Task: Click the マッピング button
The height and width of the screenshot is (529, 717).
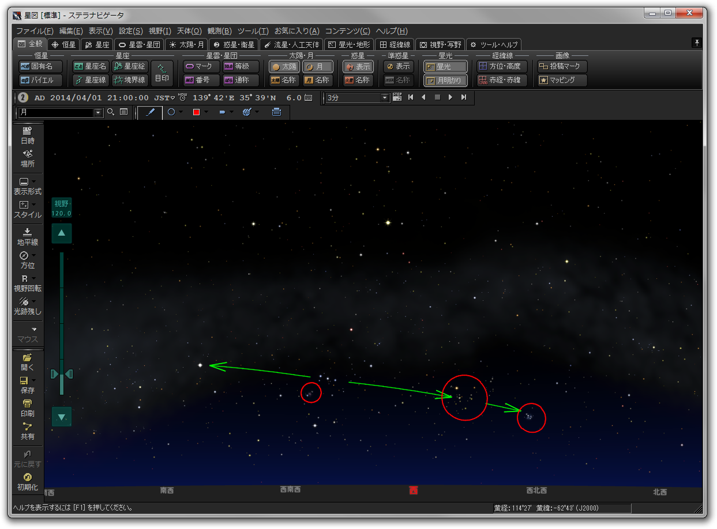Action: coord(562,80)
